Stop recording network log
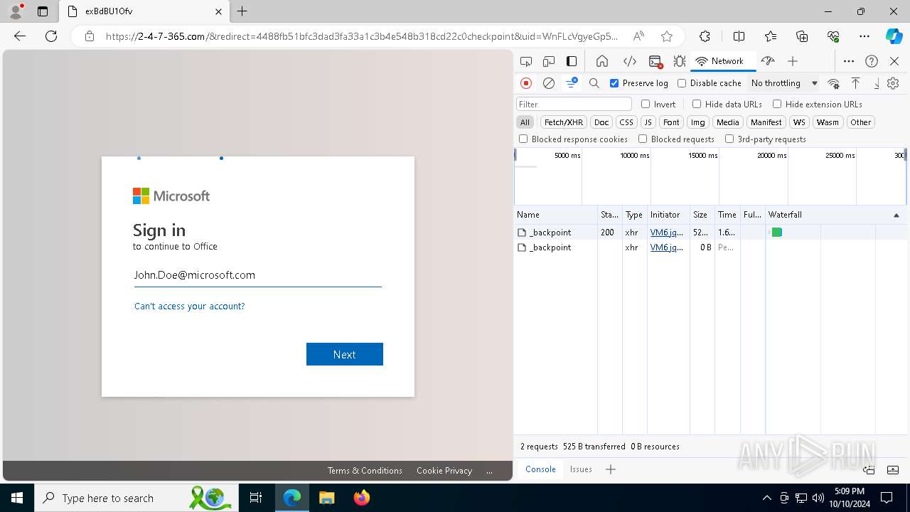The image size is (910, 512). pyautogui.click(x=526, y=83)
